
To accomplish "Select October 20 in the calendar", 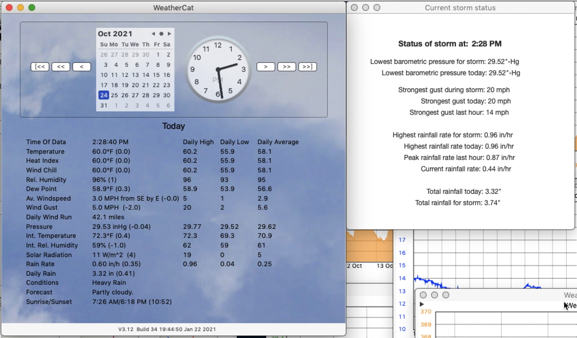I will tap(136, 85).
